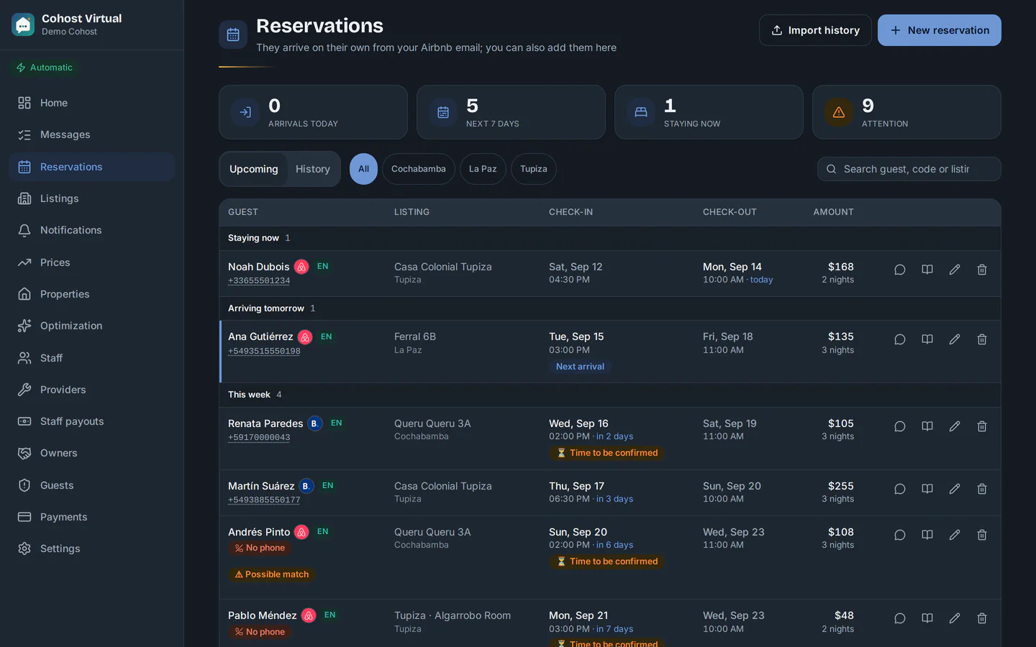Edit Andrés Pinto reservation pencil icon
The image size is (1036, 647).
click(x=955, y=535)
